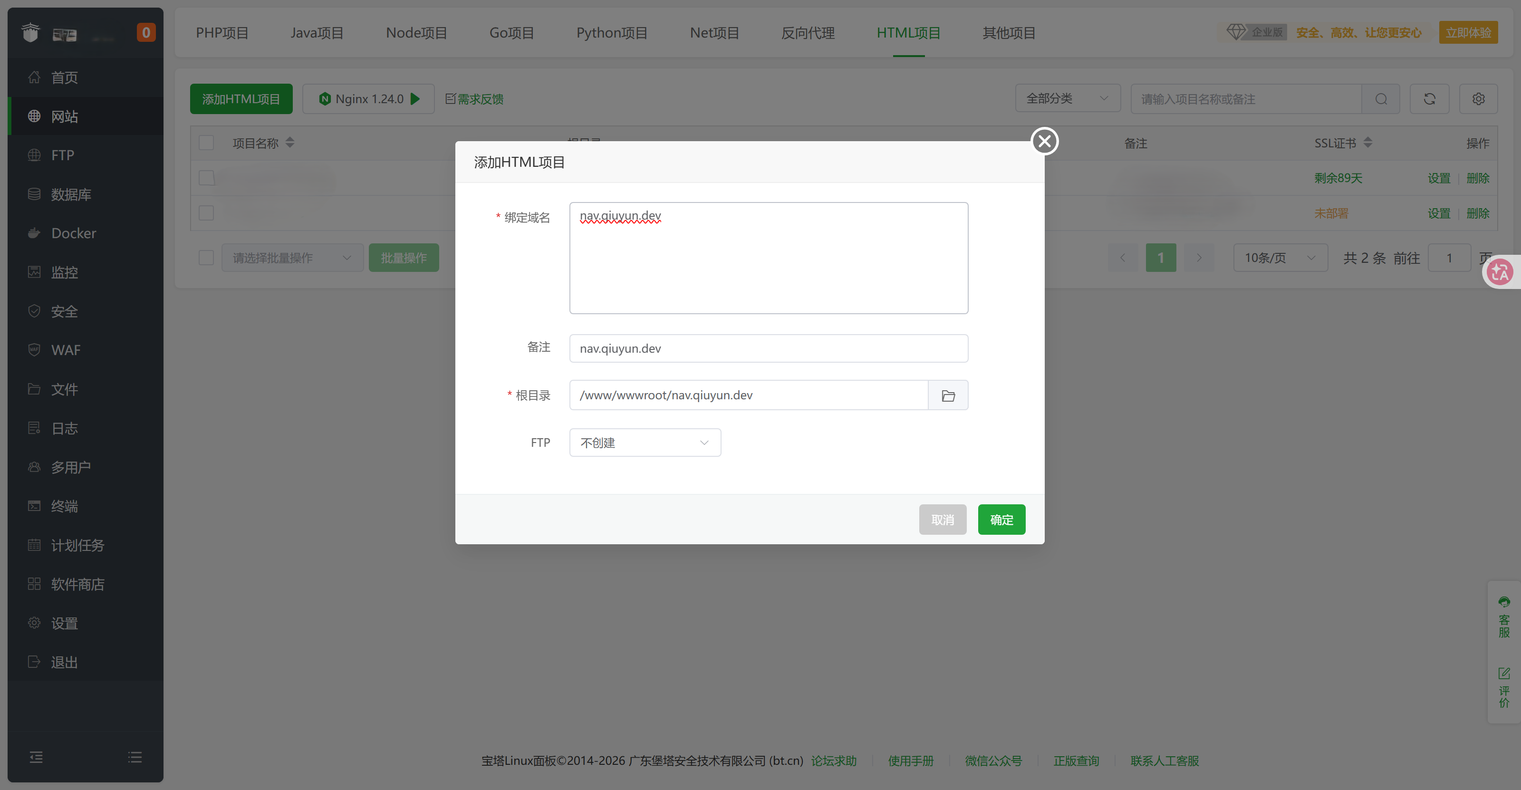Open the FTP 不创建 dropdown

point(645,442)
